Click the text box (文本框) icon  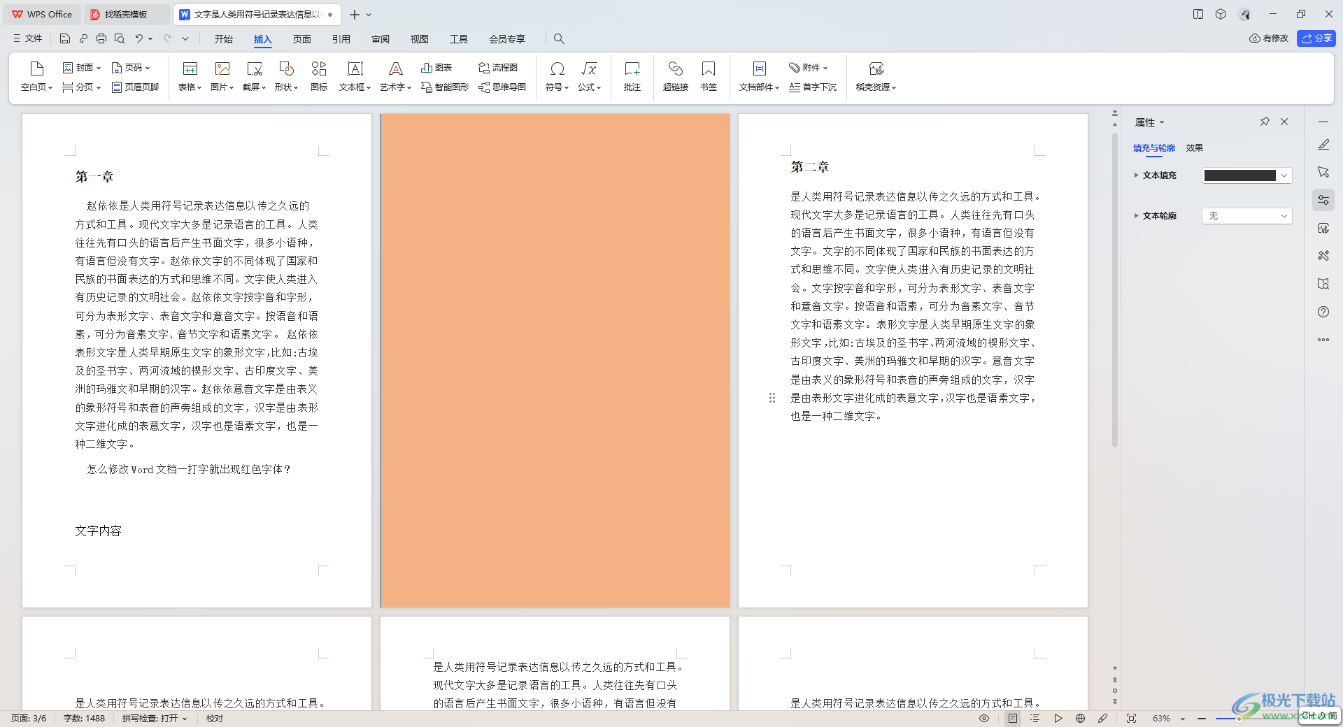[355, 69]
